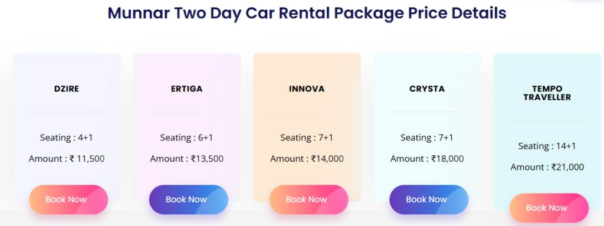Viewport: 604px width, 226px height.
Task: Click the ERTIGA heading
Action: pyautogui.click(x=187, y=89)
